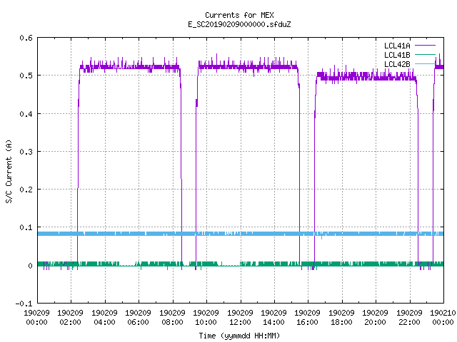
Task: Click the 190209 22:00 x-axis tick label
Action: [409, 318]
